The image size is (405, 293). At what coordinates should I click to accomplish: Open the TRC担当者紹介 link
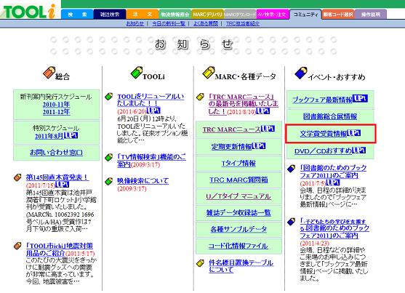click(x=243, y=23)
